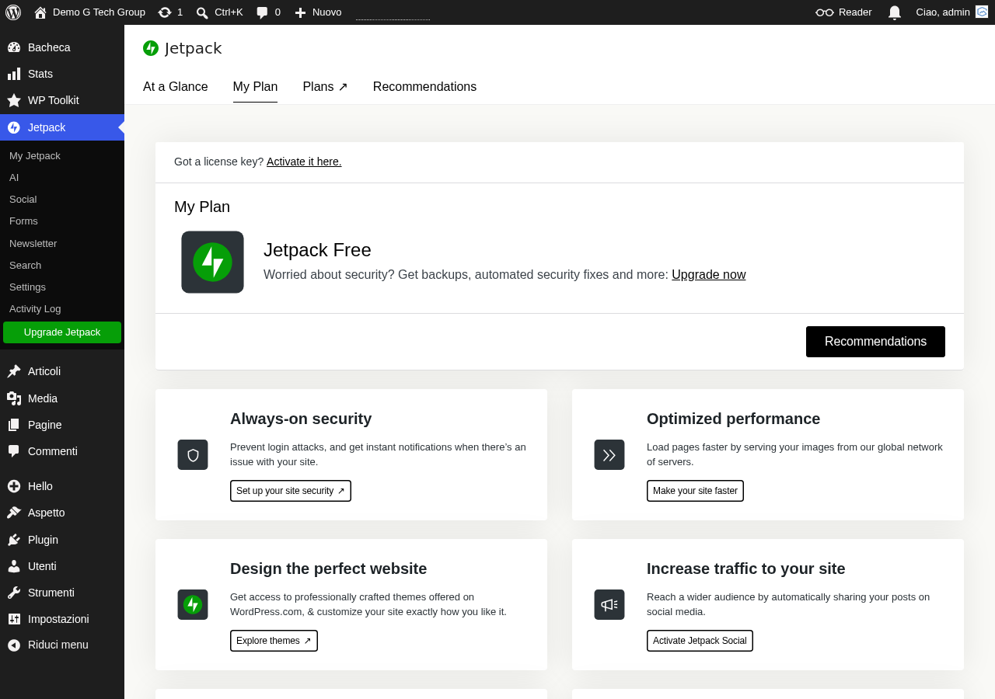Click the Activate it here link
This screenshot has height=699, width=995.
pyautogui.click(x=304, y=162)
